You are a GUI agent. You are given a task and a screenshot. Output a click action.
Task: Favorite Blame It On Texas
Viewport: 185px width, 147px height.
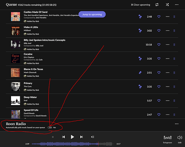[159, 73]
